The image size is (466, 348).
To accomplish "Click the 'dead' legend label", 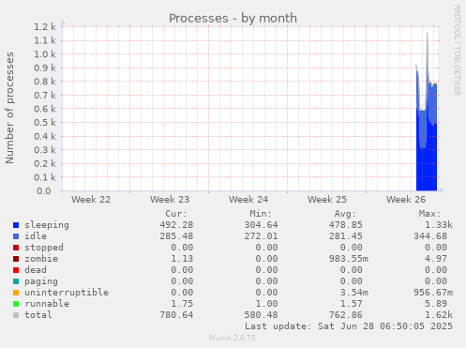I will [36, 270].
